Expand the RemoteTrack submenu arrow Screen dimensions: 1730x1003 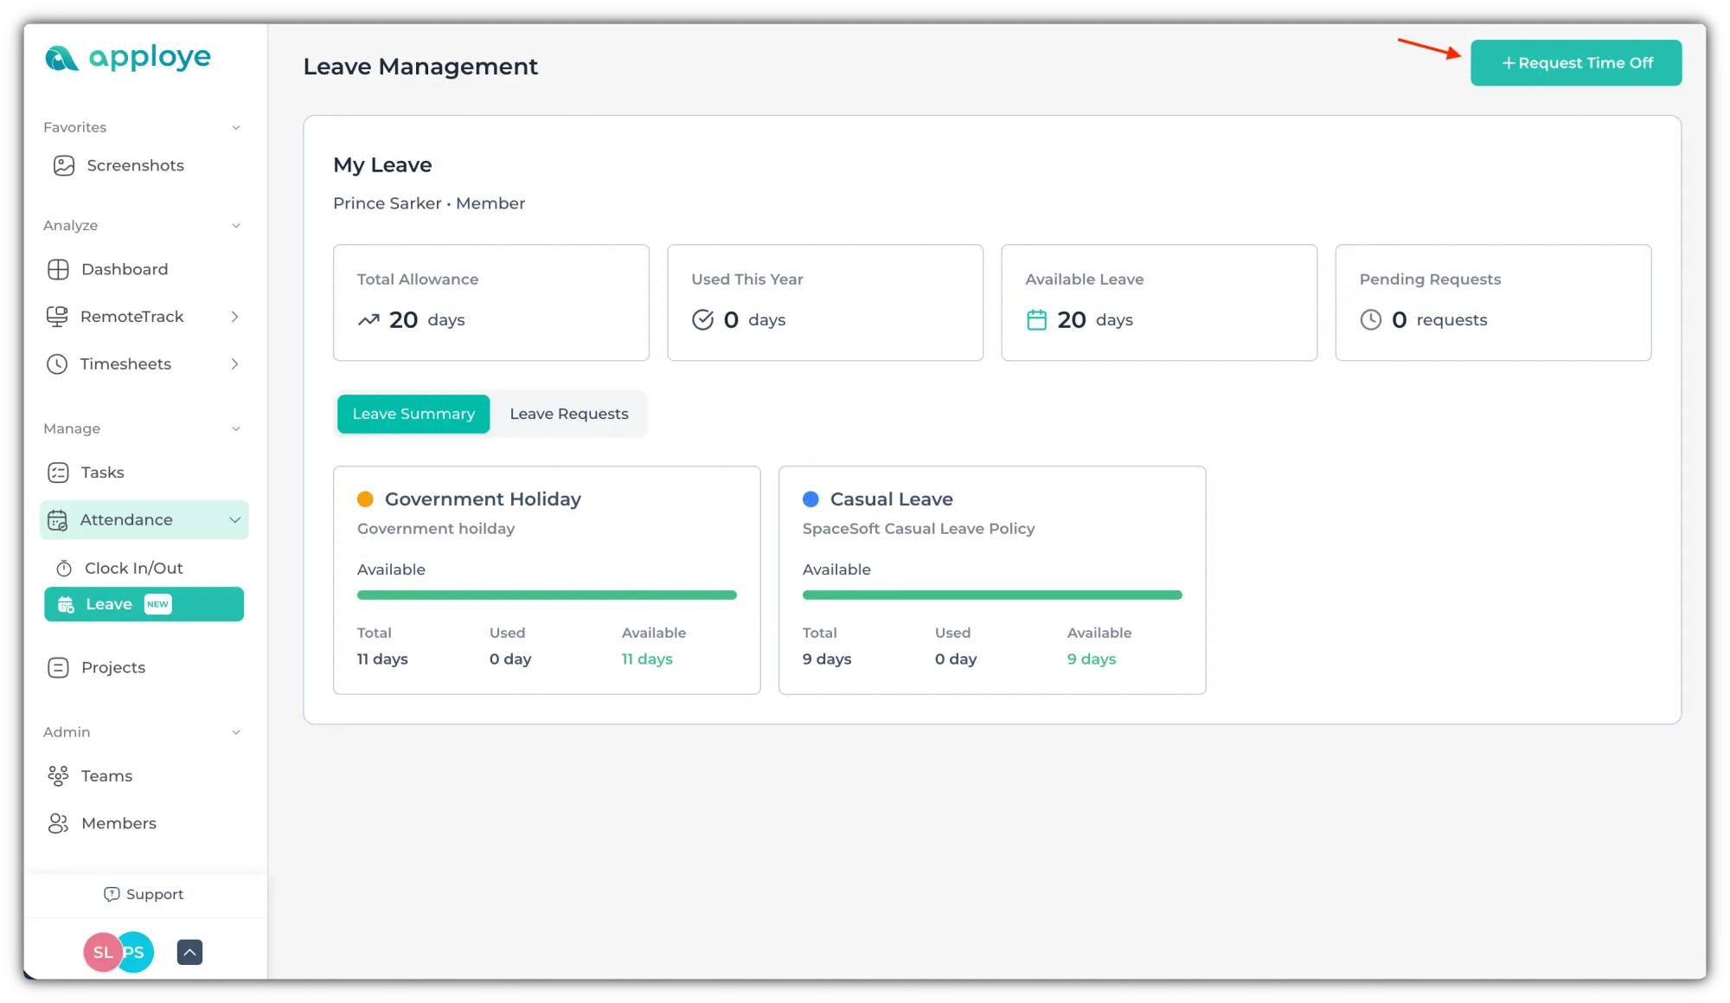(x=234, y=317)
